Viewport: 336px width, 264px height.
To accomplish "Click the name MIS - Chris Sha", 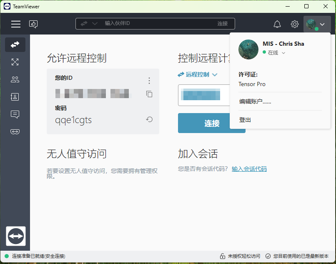I will pyautogui.click(x=283, y=44).
